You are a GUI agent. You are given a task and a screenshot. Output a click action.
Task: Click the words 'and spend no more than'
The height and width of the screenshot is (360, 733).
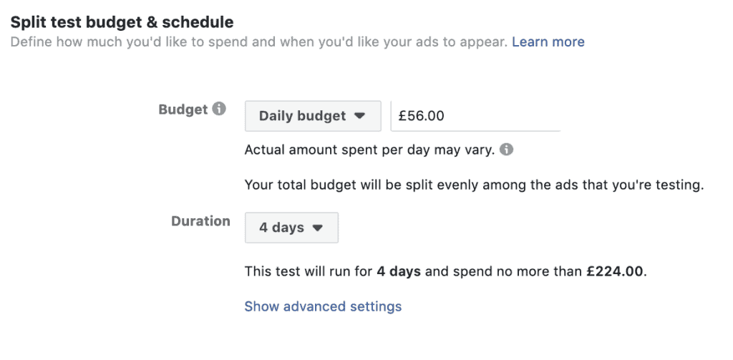click(503, 271)
